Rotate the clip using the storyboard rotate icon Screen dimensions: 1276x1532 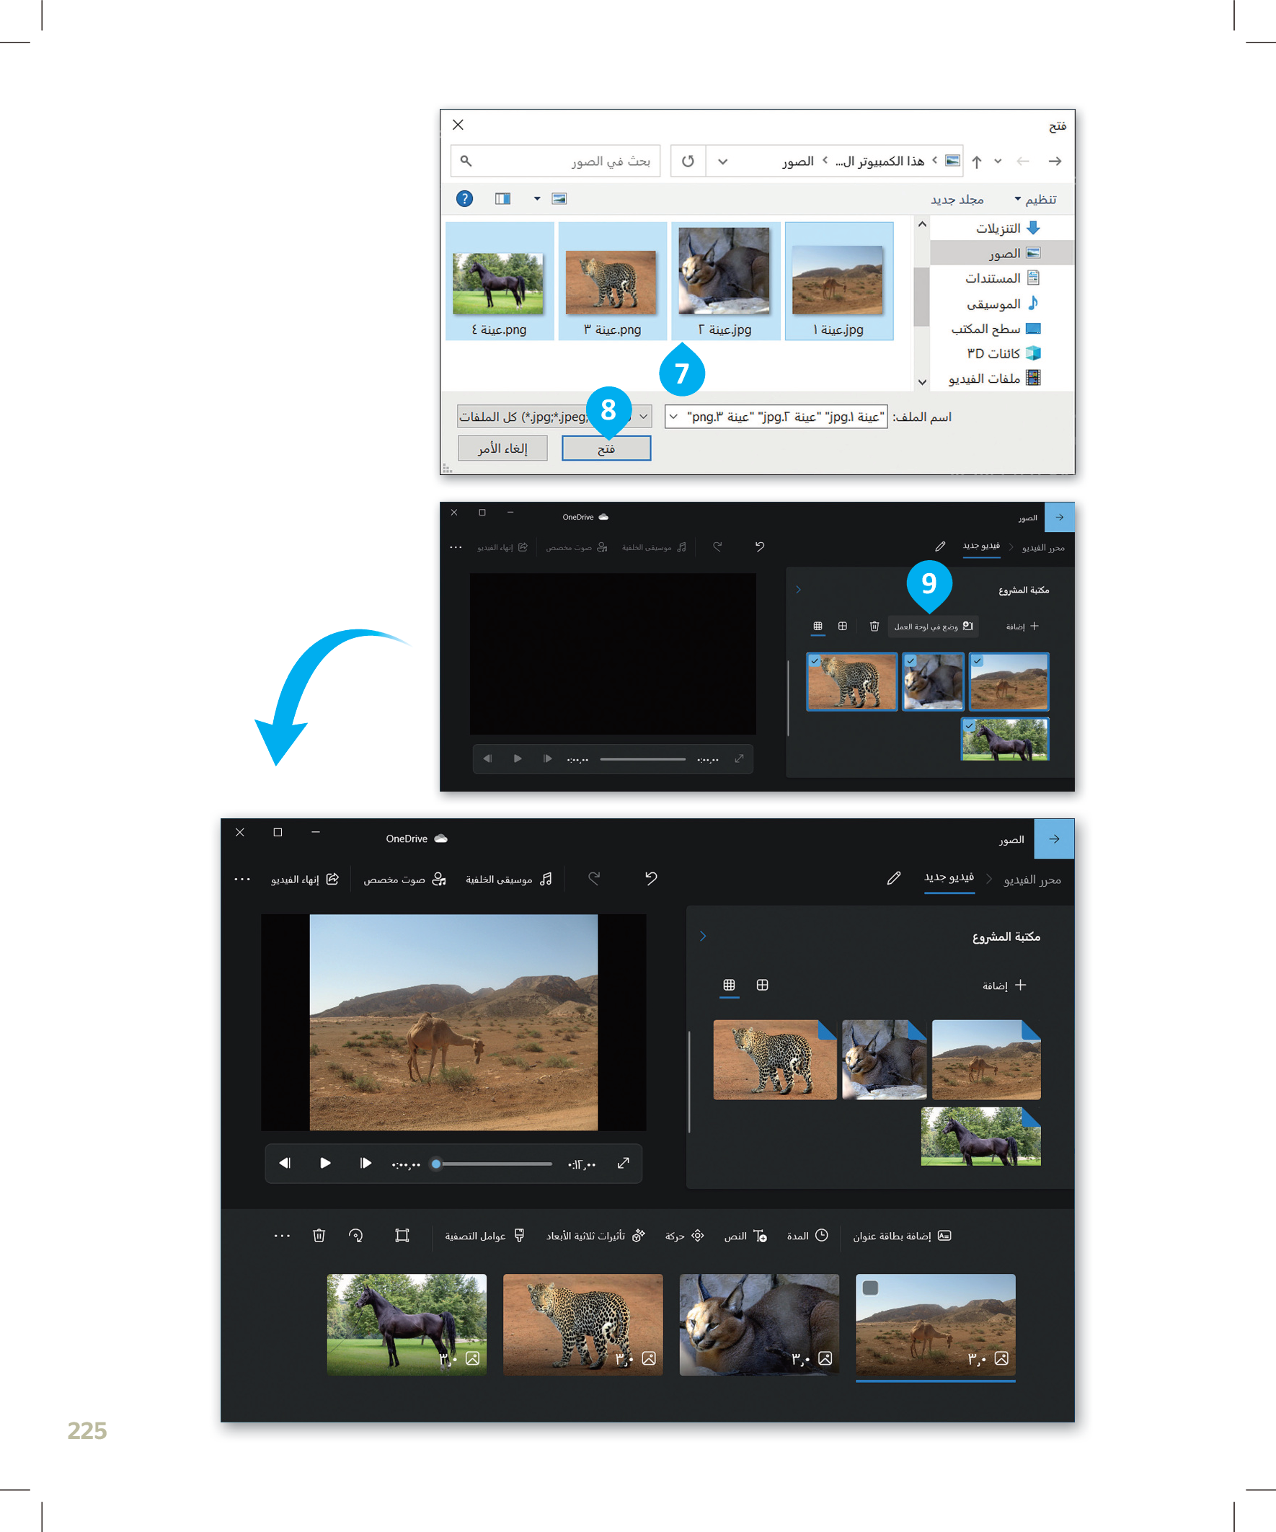click(x=356, y=1235)
